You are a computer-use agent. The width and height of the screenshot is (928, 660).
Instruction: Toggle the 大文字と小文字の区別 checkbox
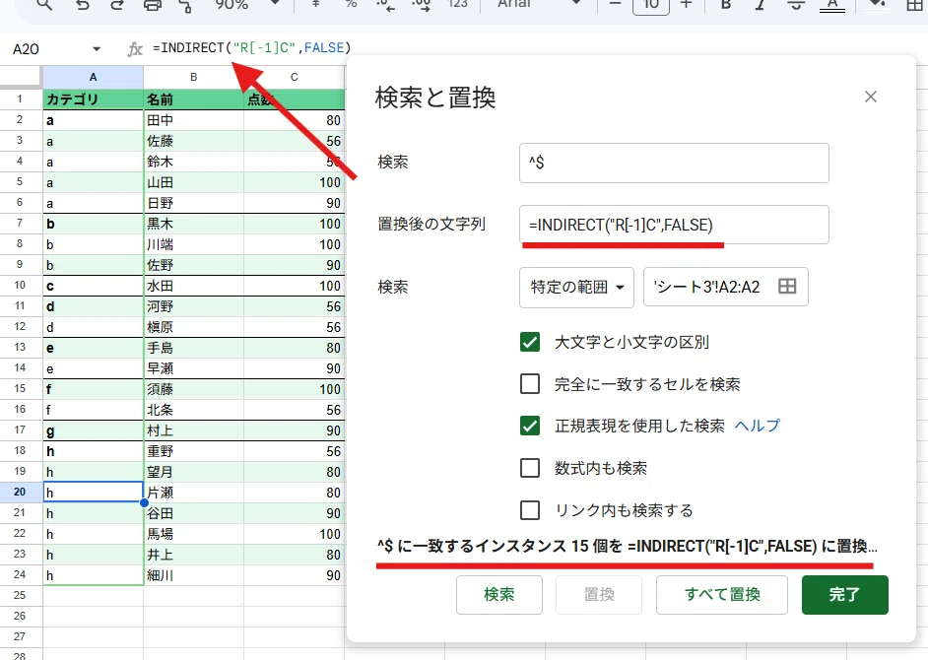[530, 342]
